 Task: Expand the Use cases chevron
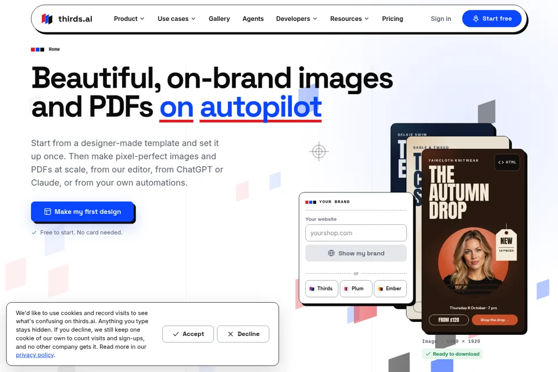pyautogui.click(x=194, y=19)
